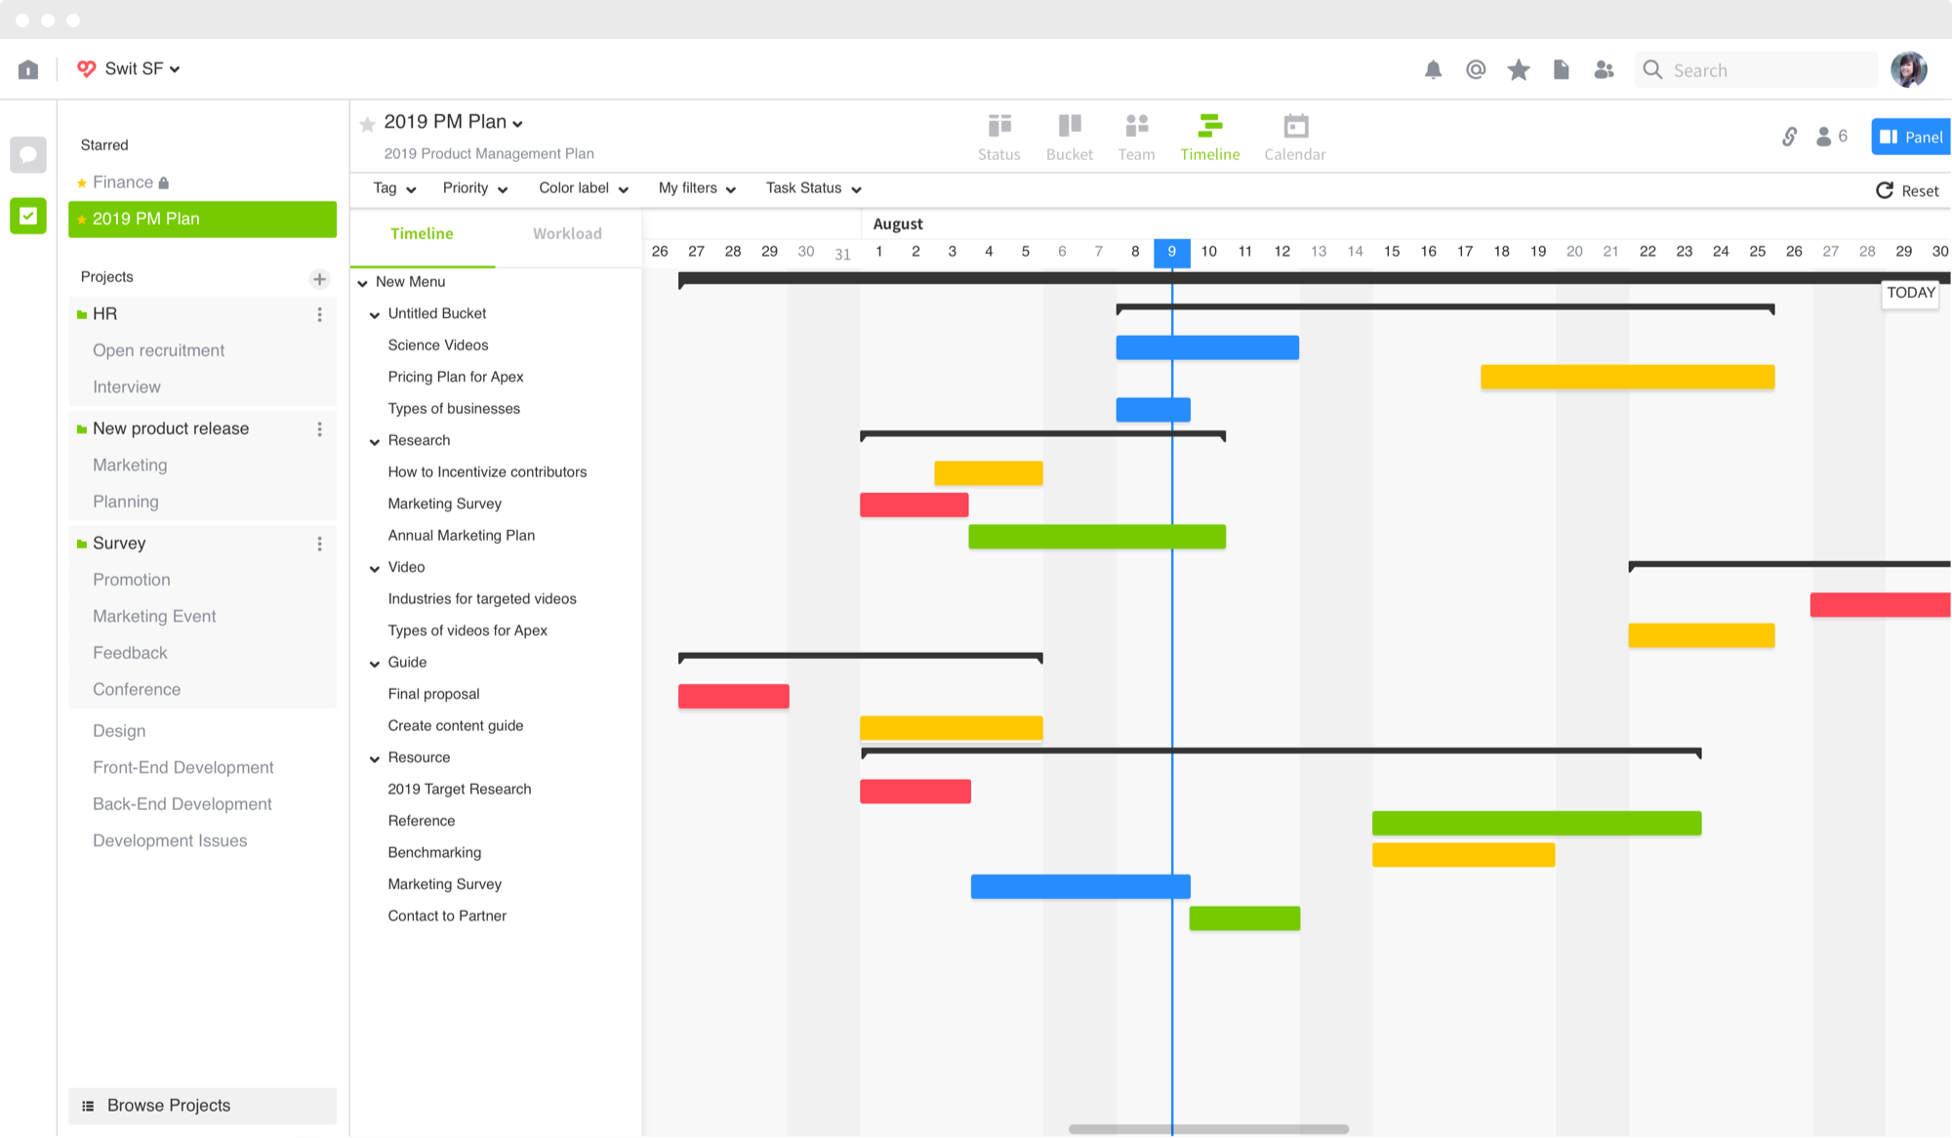Open the notifications bell icon
The image size is (1952, 1138).
1433,69
